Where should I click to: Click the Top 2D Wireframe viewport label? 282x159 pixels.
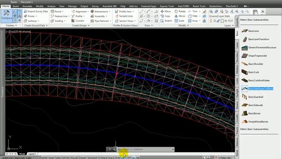(x=18, y=31)
